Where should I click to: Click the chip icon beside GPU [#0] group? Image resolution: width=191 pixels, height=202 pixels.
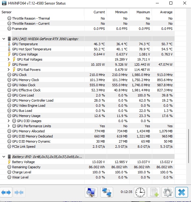(x=9, y=39)
